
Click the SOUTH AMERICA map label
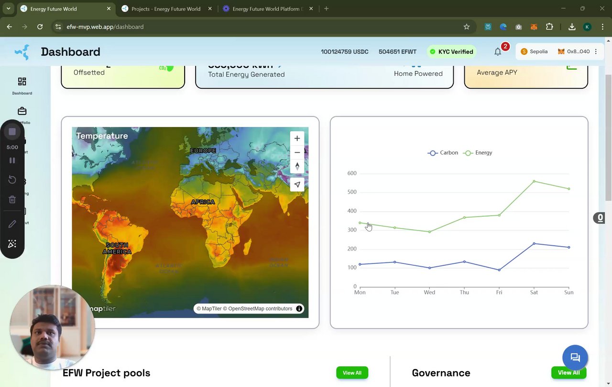(117, 248)
